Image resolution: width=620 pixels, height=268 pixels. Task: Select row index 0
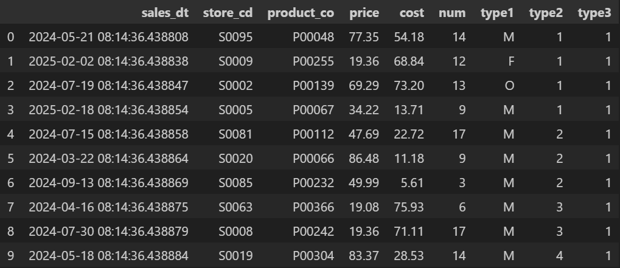pos(11,37)
